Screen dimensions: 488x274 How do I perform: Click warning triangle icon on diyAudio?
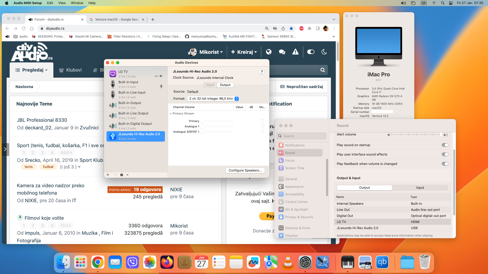click(295, 52)
